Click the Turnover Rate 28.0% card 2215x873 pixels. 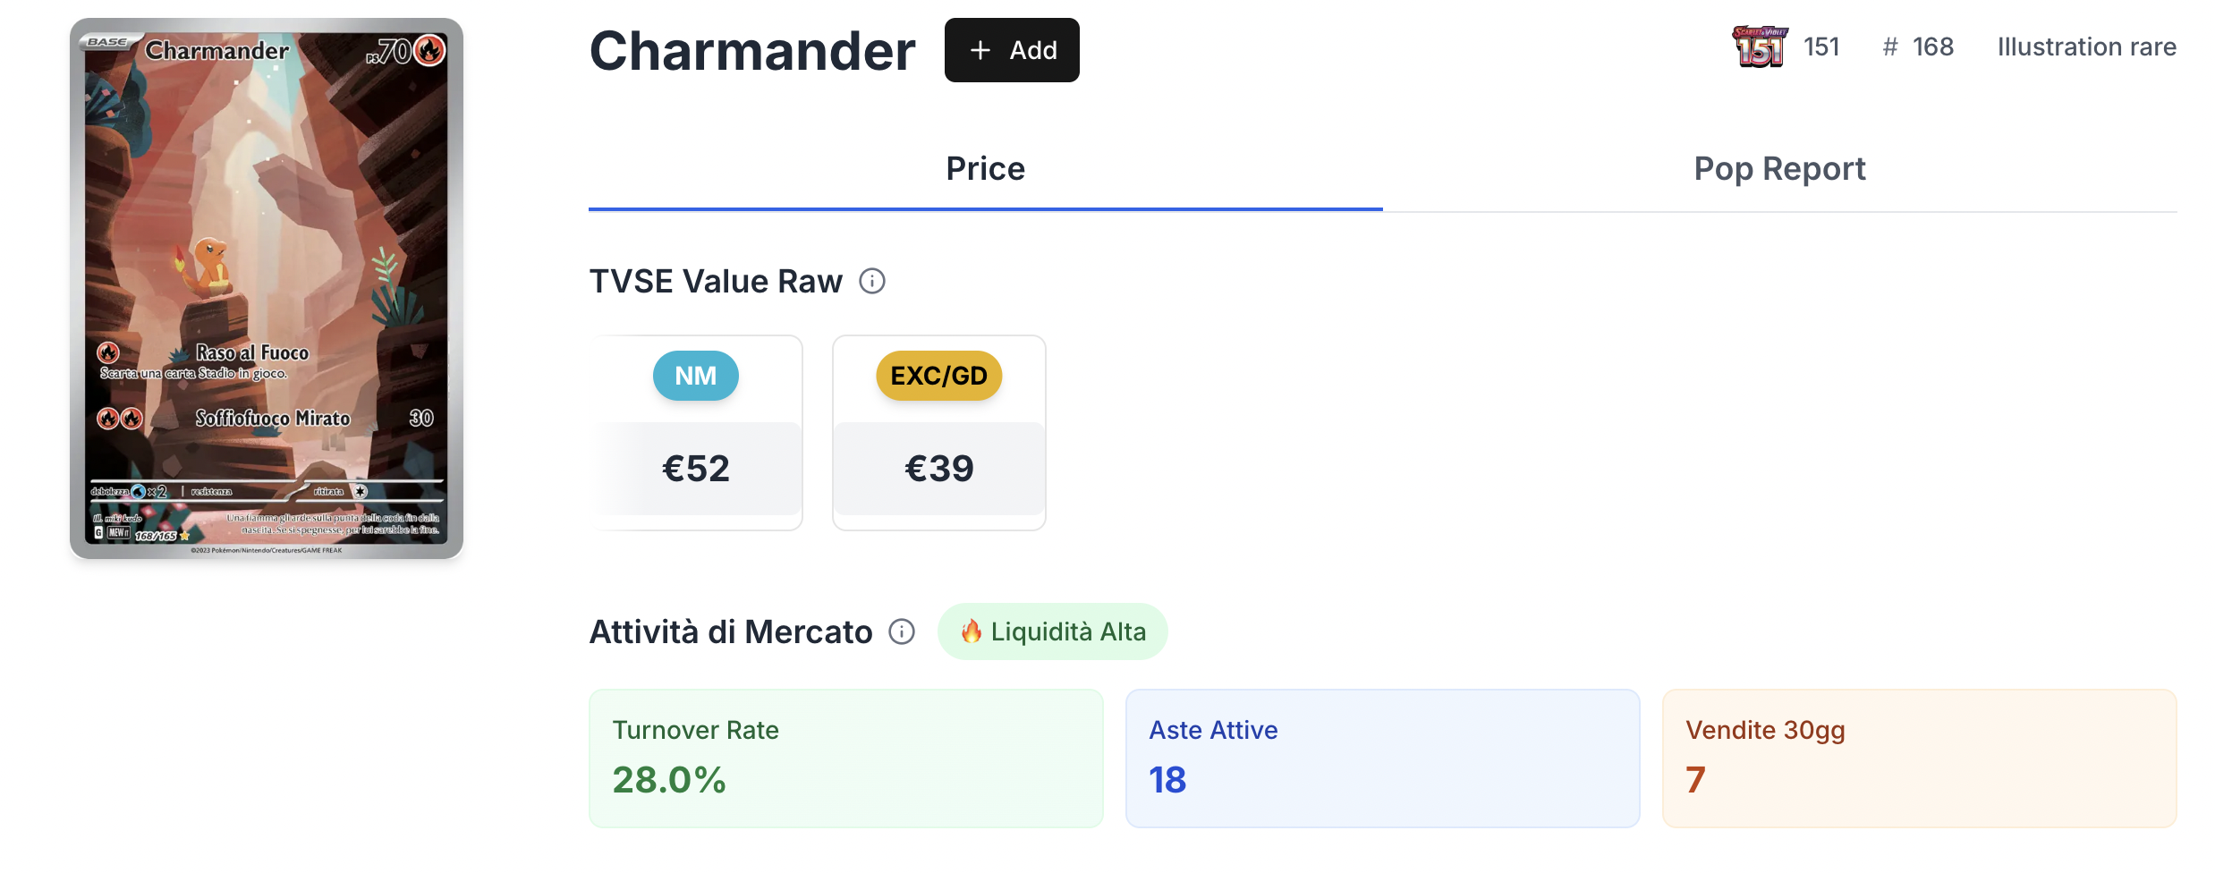(845, 759)
